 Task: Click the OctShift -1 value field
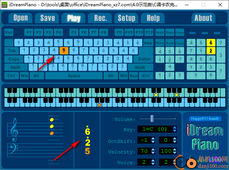pos(144,140)
